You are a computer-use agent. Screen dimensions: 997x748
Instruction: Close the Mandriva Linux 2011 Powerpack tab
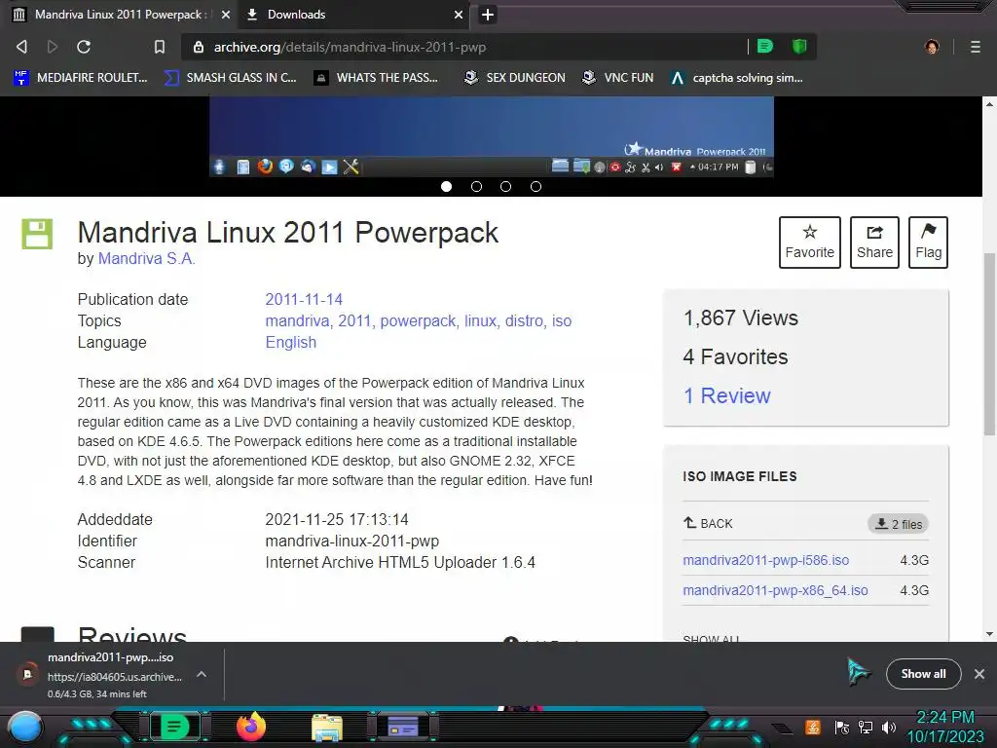coord(226,14)
